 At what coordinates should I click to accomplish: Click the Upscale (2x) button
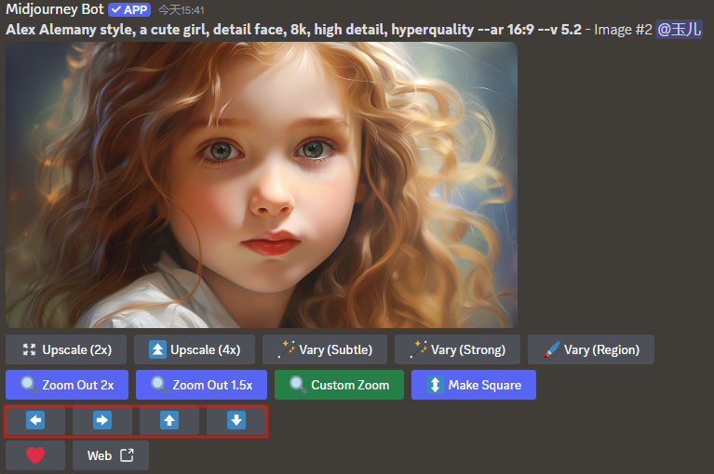tap(66, 349)
